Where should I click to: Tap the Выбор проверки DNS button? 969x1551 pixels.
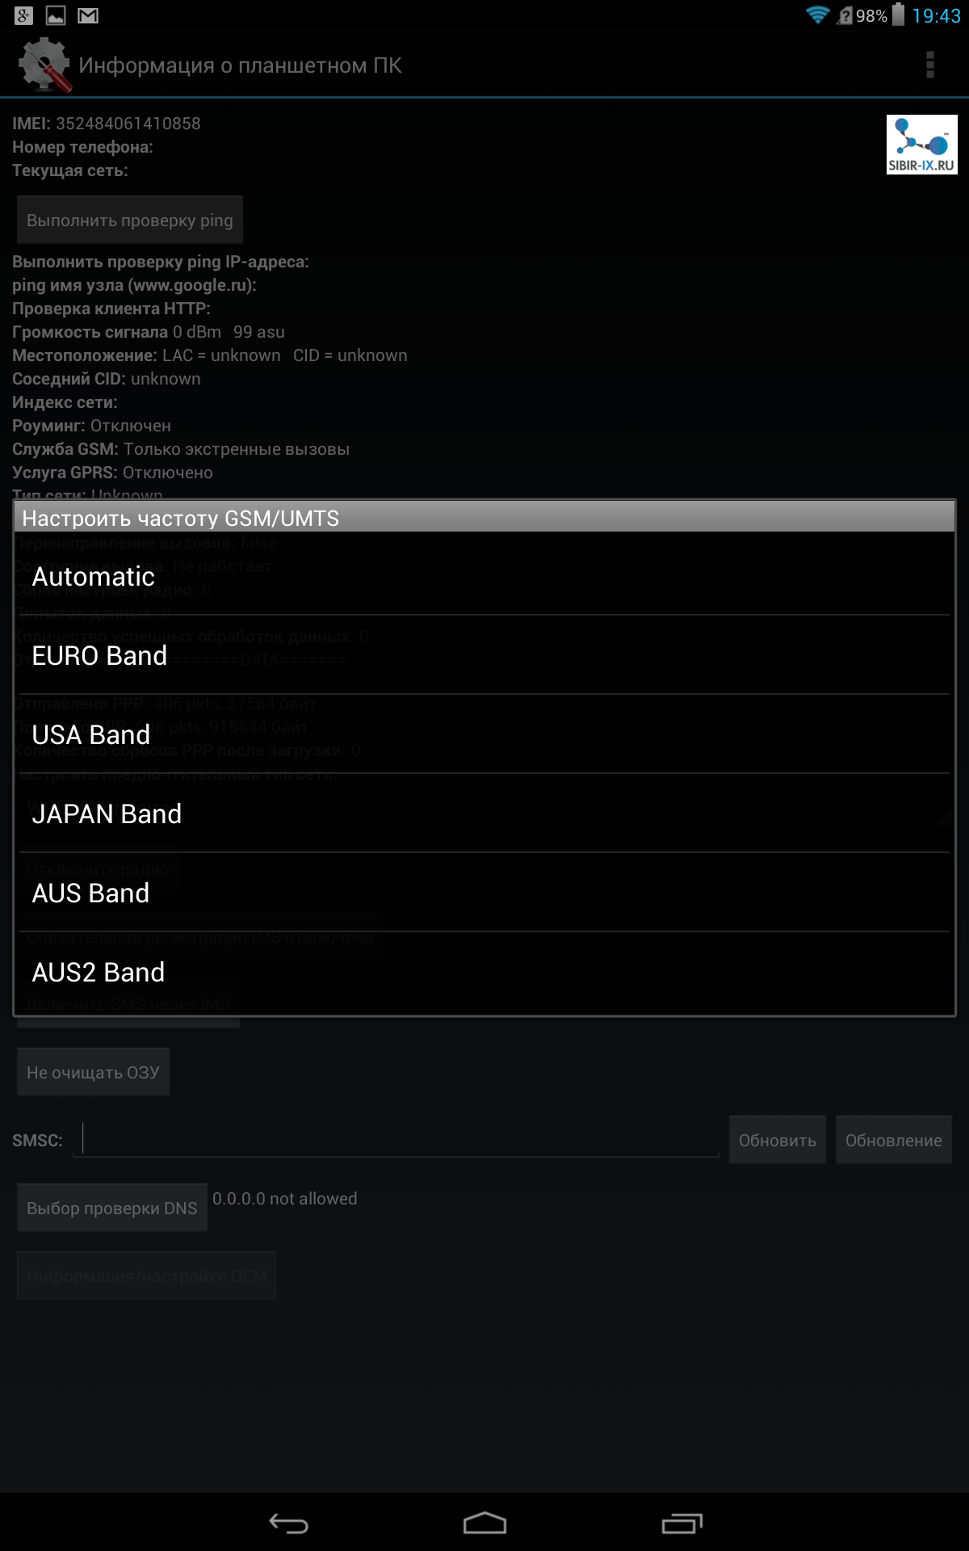pos(112,1208)
